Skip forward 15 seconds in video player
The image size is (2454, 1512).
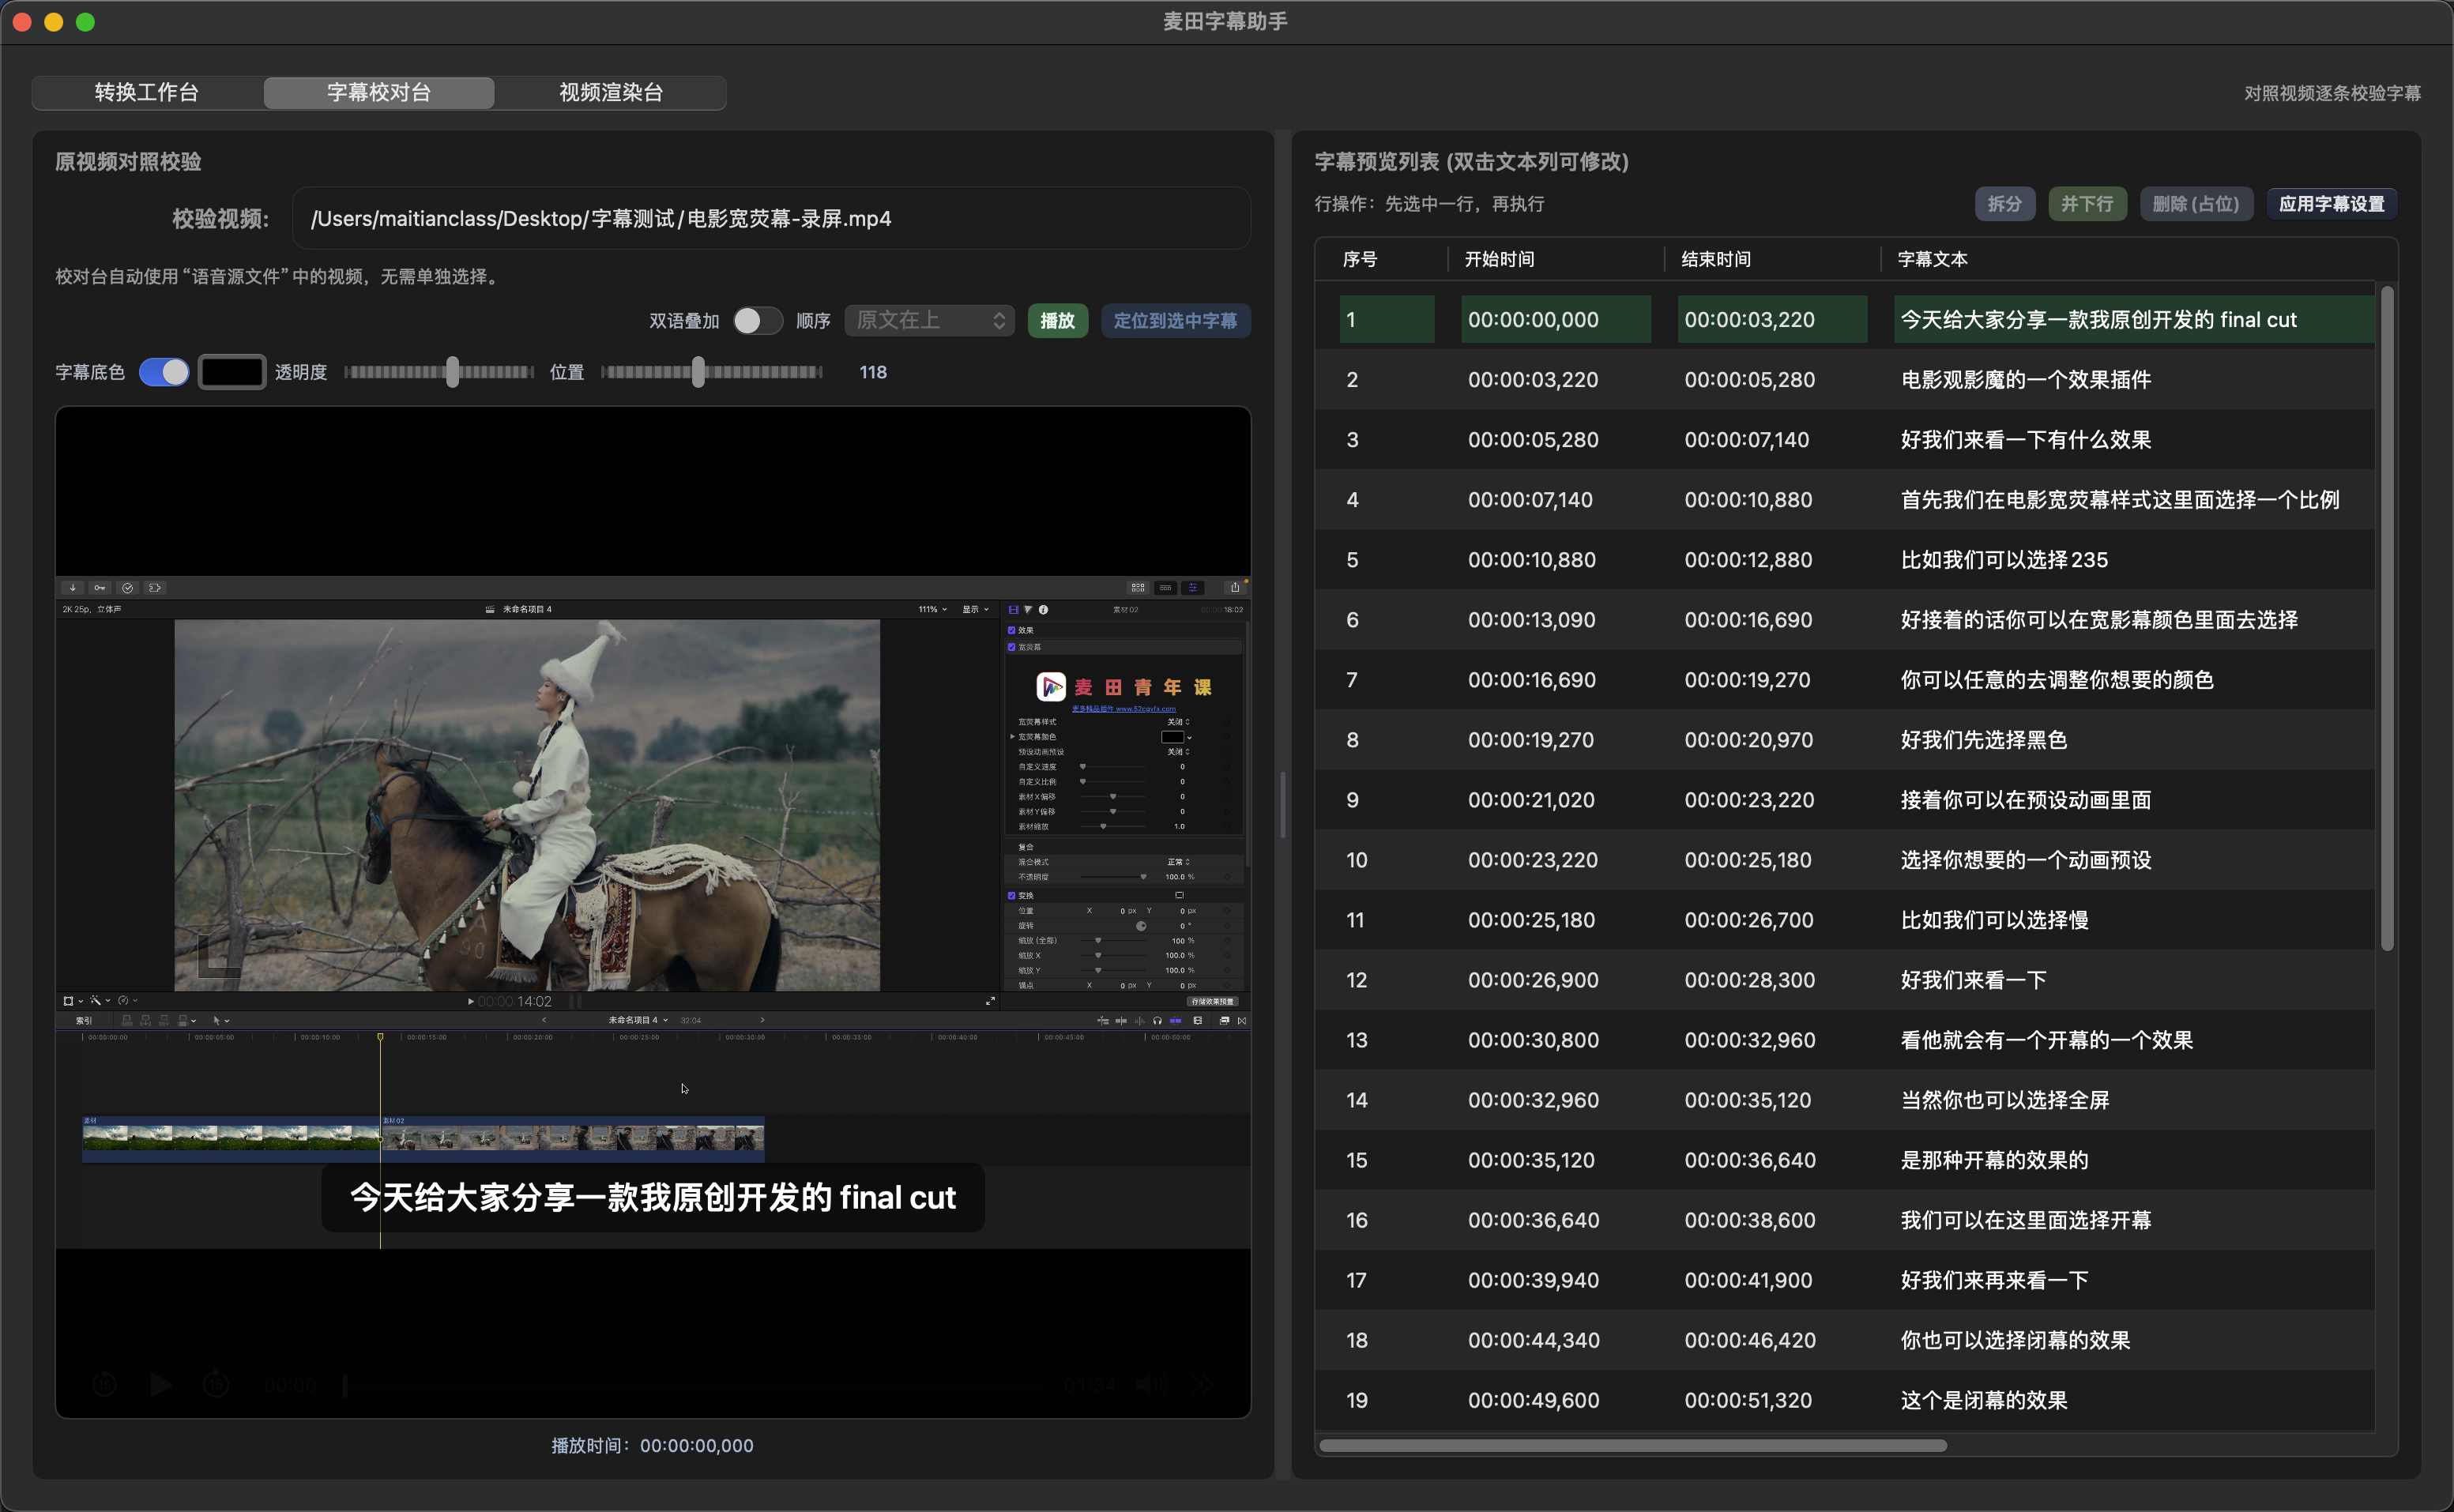[217, 1385]
